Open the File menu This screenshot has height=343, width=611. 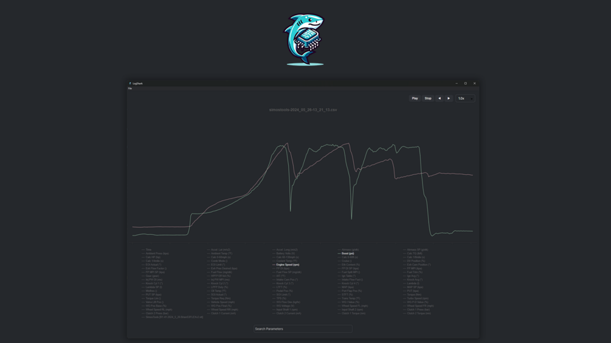click(130, 88)
